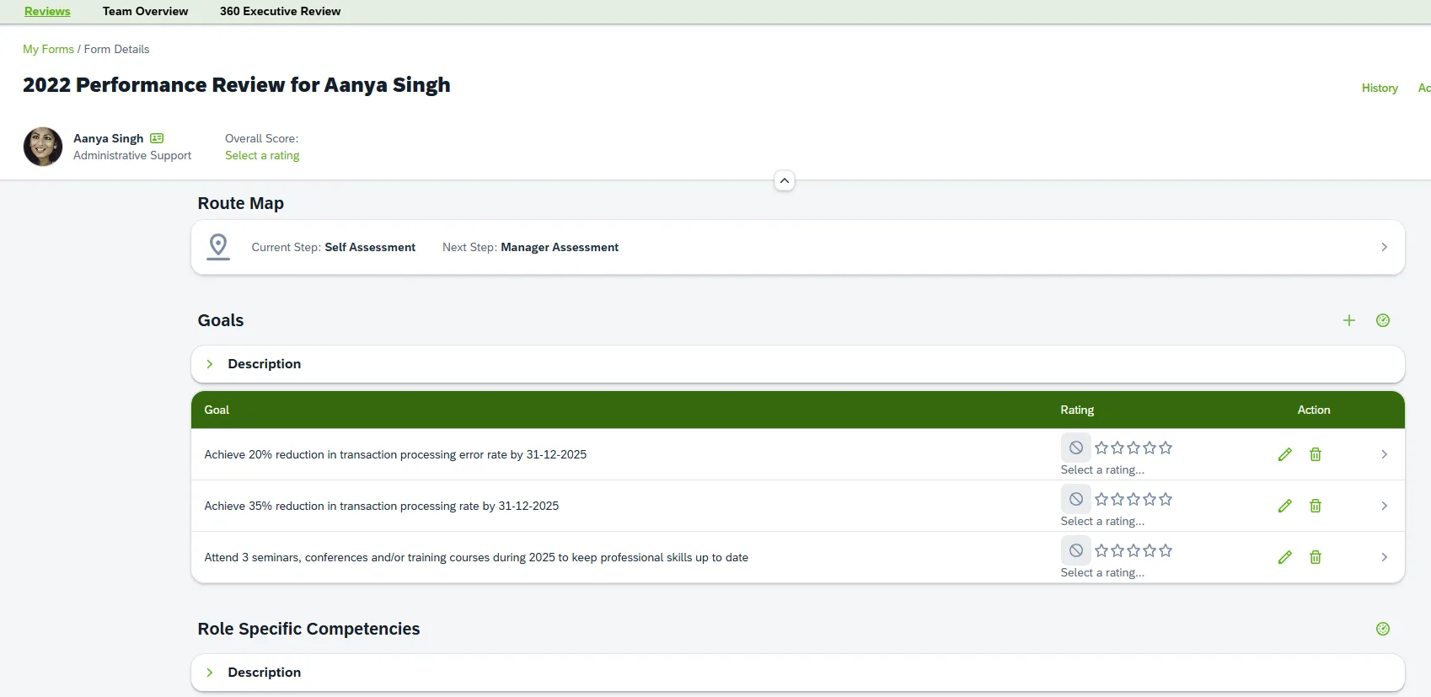Edit the 20% error rate reduction goal
The width and height of the screenshot is (1431, 697).
click(1285, 454)
